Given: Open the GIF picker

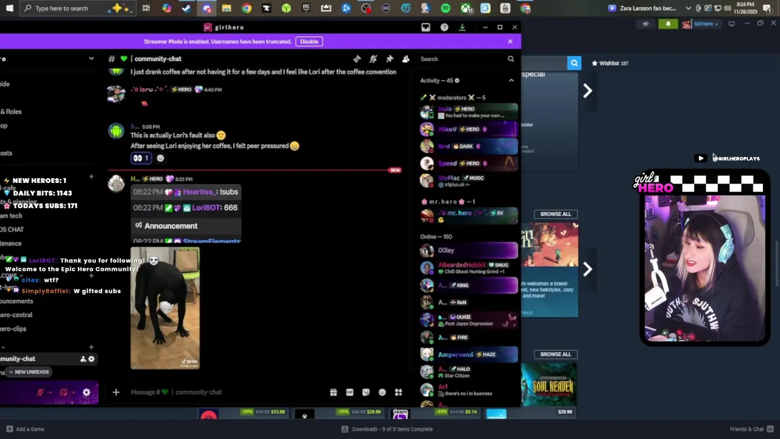Looking at the screenshot, I should 350,392.
